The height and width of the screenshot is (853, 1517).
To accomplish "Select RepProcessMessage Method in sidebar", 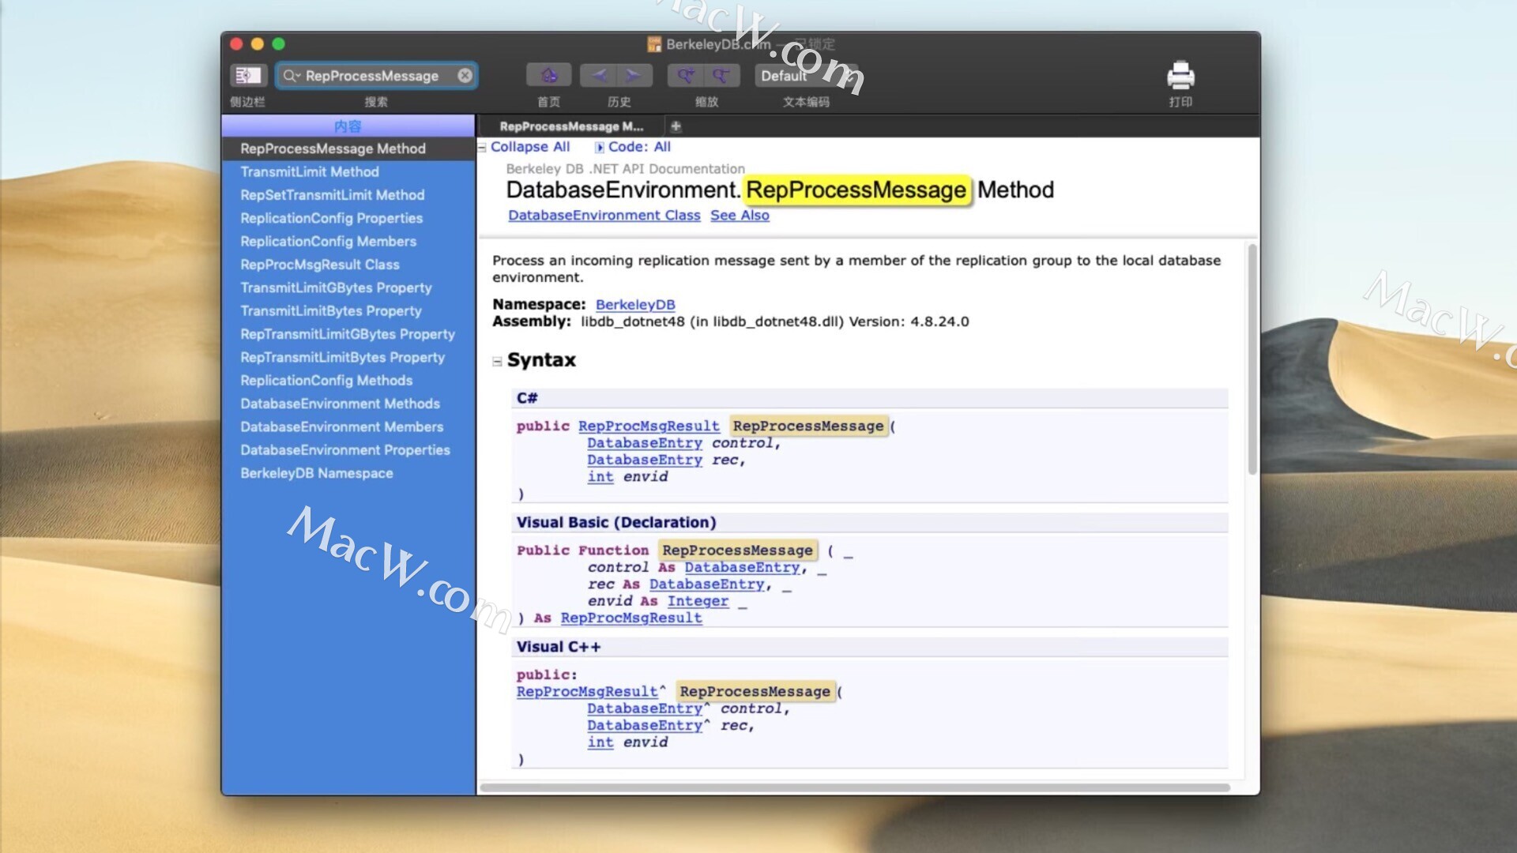I will click(x=348, y=148).
